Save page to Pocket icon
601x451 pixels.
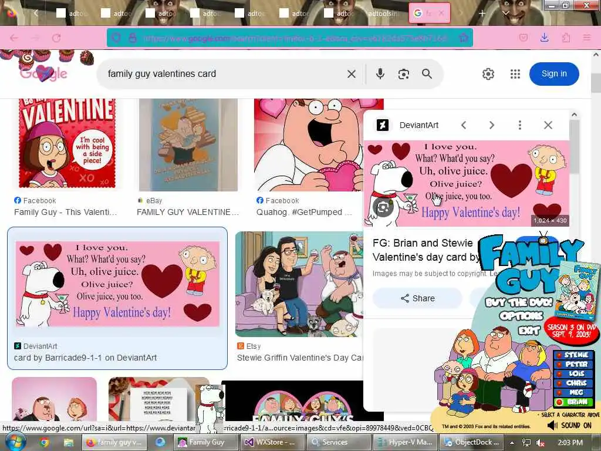tap(523, 38)
